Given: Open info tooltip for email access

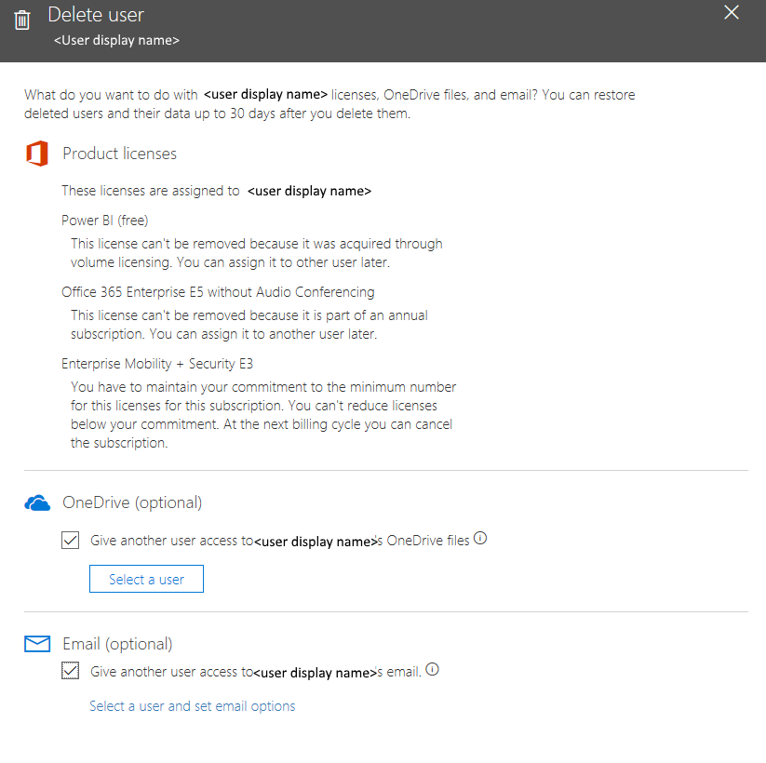Looking at the screenshot, I should pos(432,670).
